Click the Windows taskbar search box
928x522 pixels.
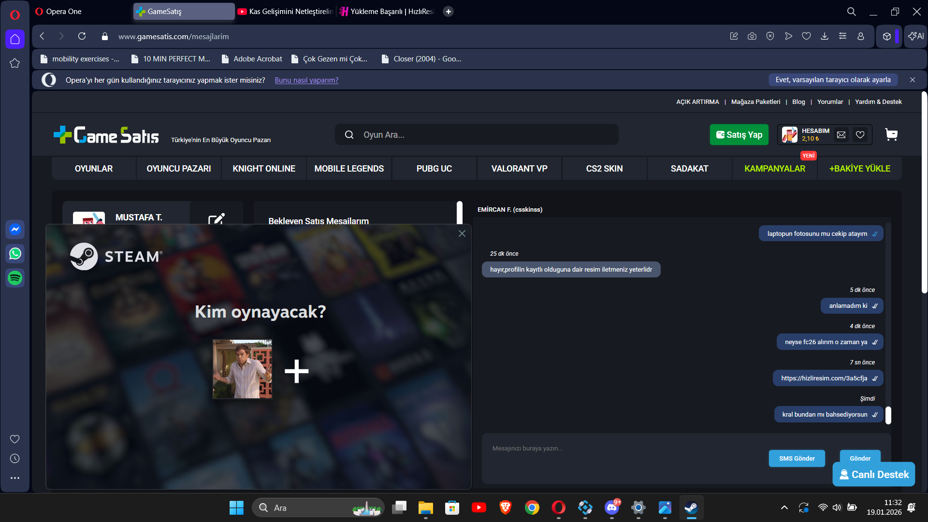[x=318, y=507]
